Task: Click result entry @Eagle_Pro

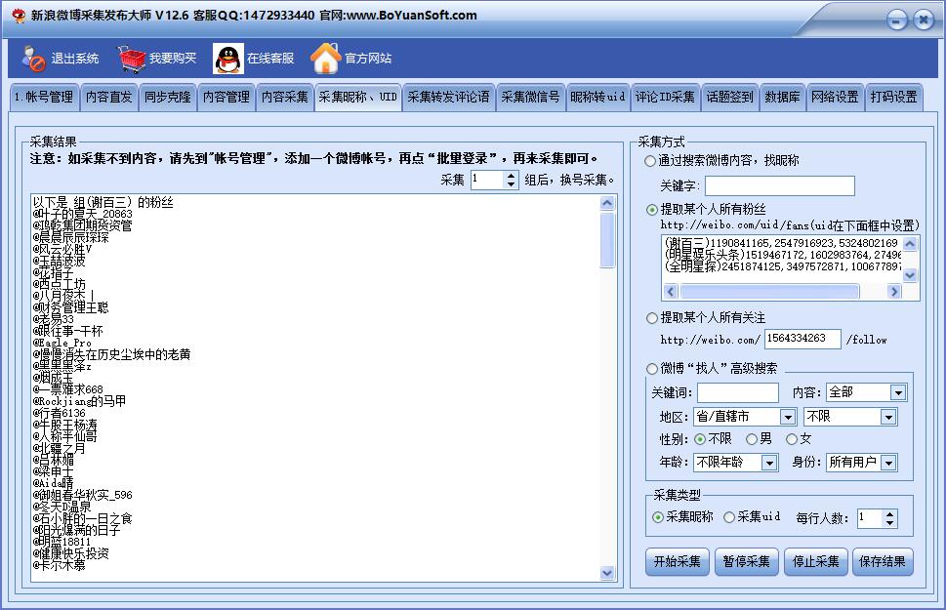Action: [x=62, y=343]
